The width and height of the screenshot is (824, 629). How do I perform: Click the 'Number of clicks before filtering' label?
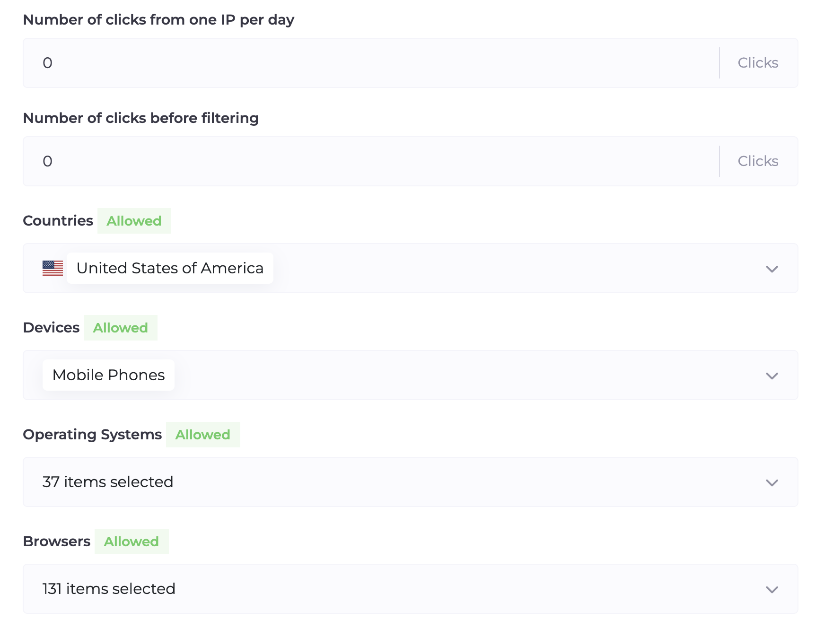(x=140, y=118)
